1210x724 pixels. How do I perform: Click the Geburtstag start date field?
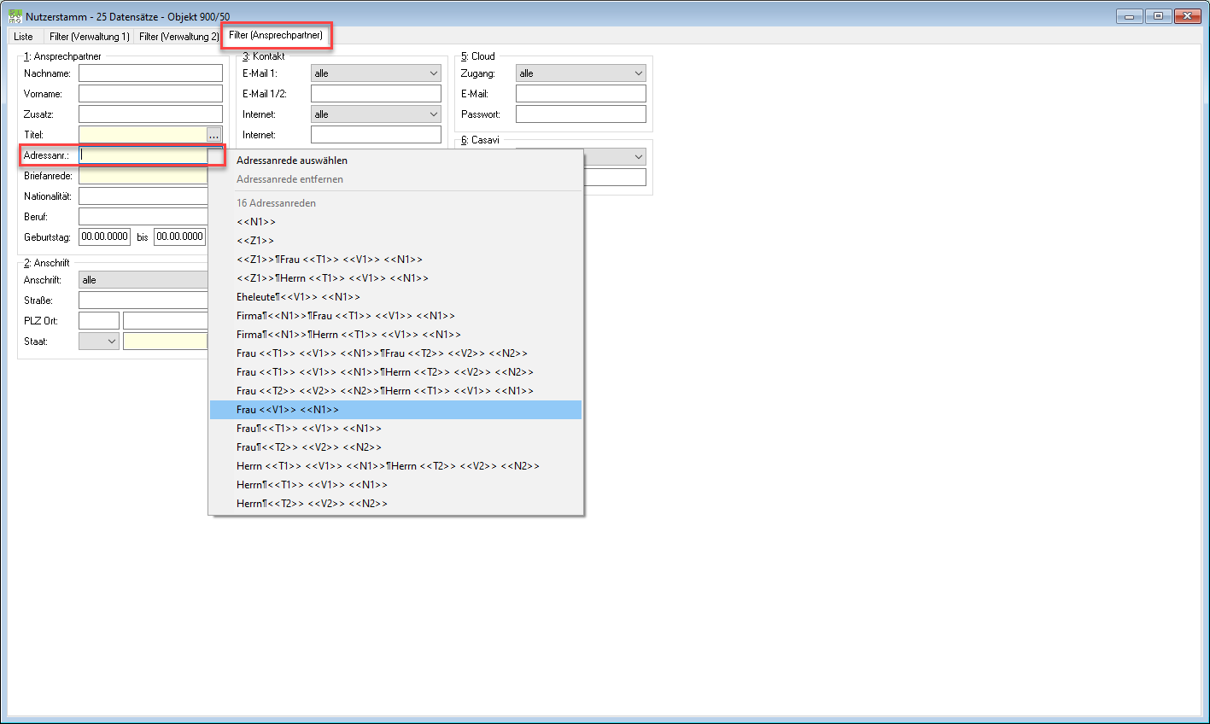105,237
